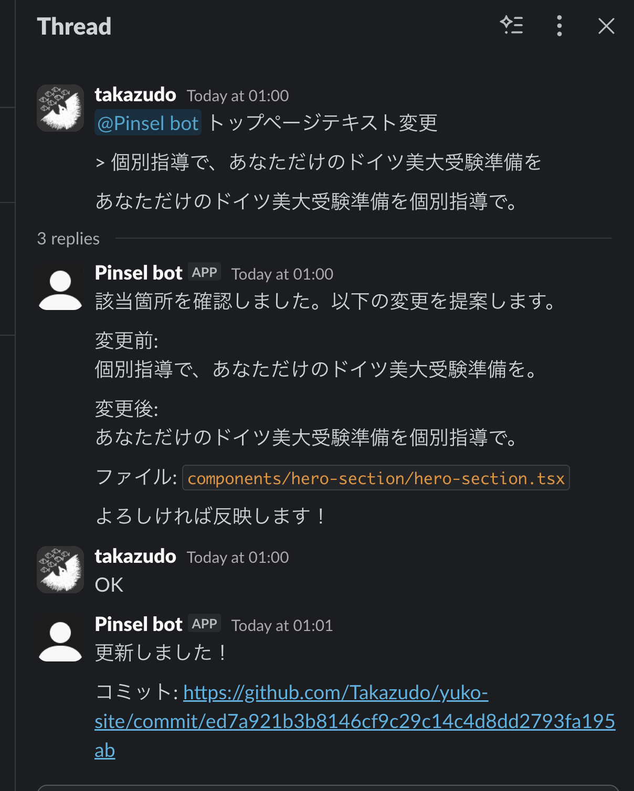
Task: Click Today at 01:00 timestamp on original message
Action: pos(237,96)
